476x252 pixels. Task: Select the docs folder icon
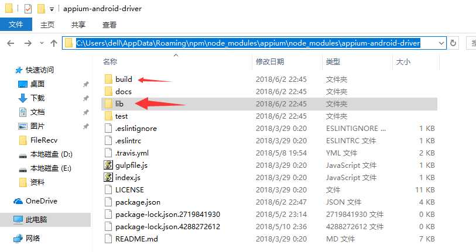pyautogui.click(x=108, y=92)
